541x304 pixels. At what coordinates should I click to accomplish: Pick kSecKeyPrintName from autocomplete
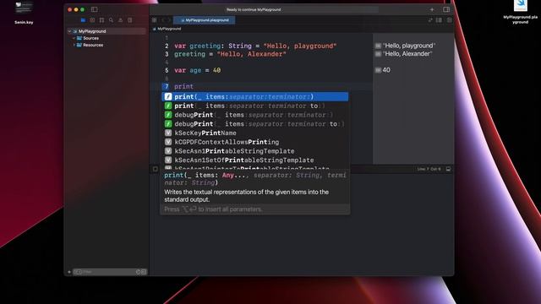click(255, 133)
